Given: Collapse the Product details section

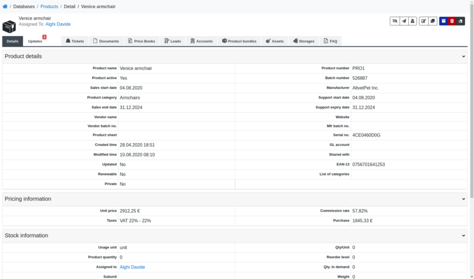Looking at the screenshot, I should (463, 57).
